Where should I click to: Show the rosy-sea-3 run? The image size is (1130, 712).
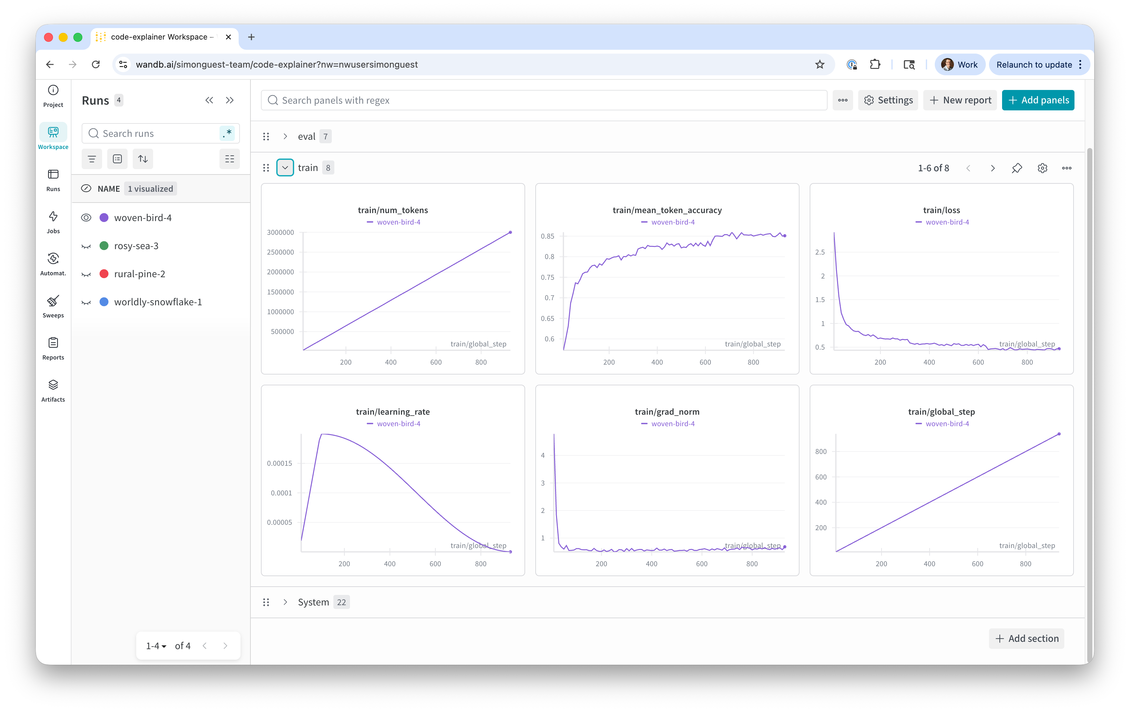click(x=86, y=246)
